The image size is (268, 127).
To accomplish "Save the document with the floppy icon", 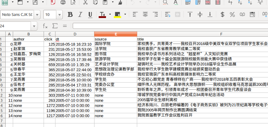I will (x=35, y=2).
